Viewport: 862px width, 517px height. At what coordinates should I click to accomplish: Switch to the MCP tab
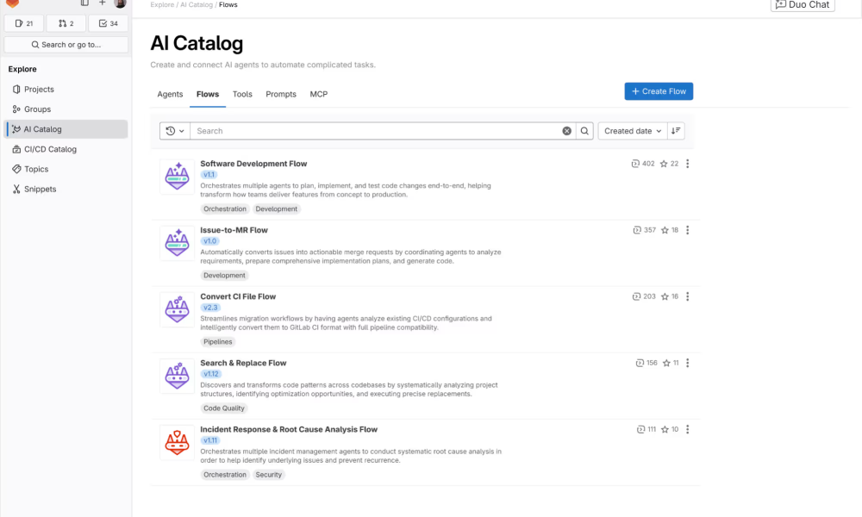(x=318, y=94)
